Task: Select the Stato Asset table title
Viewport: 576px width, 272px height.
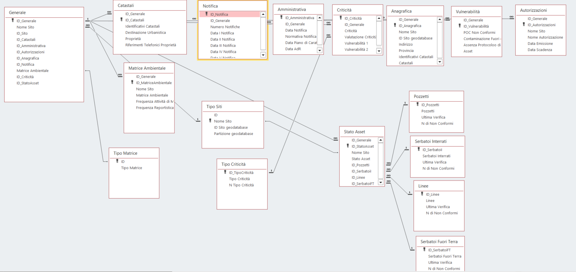Action: point(362,132)
